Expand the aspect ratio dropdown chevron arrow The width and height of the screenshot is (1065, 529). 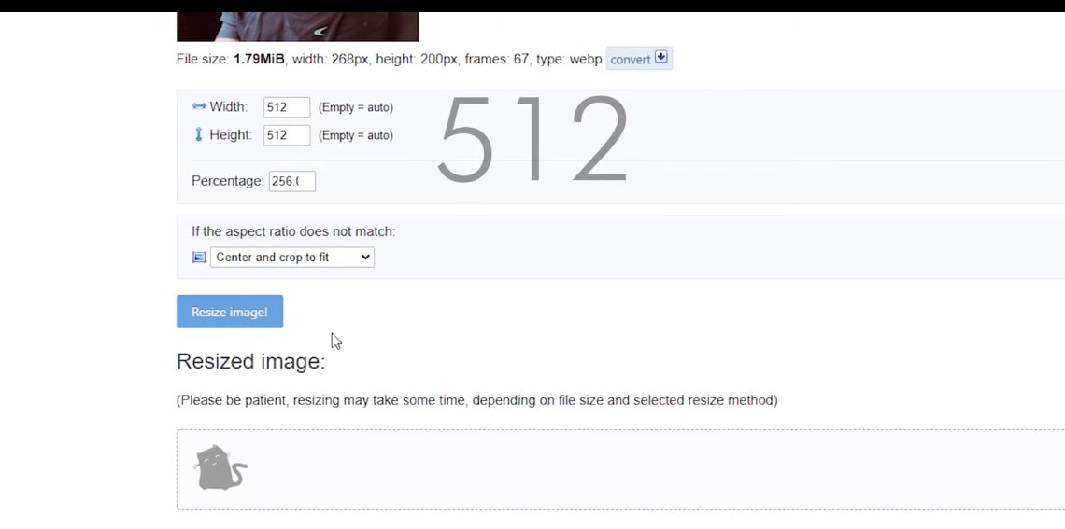point(365,258)
